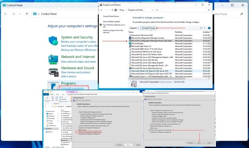This screenshot has height=148, width=249.
Task: Click the Network and Internet globe icon
Action: (x=53, y=59)
